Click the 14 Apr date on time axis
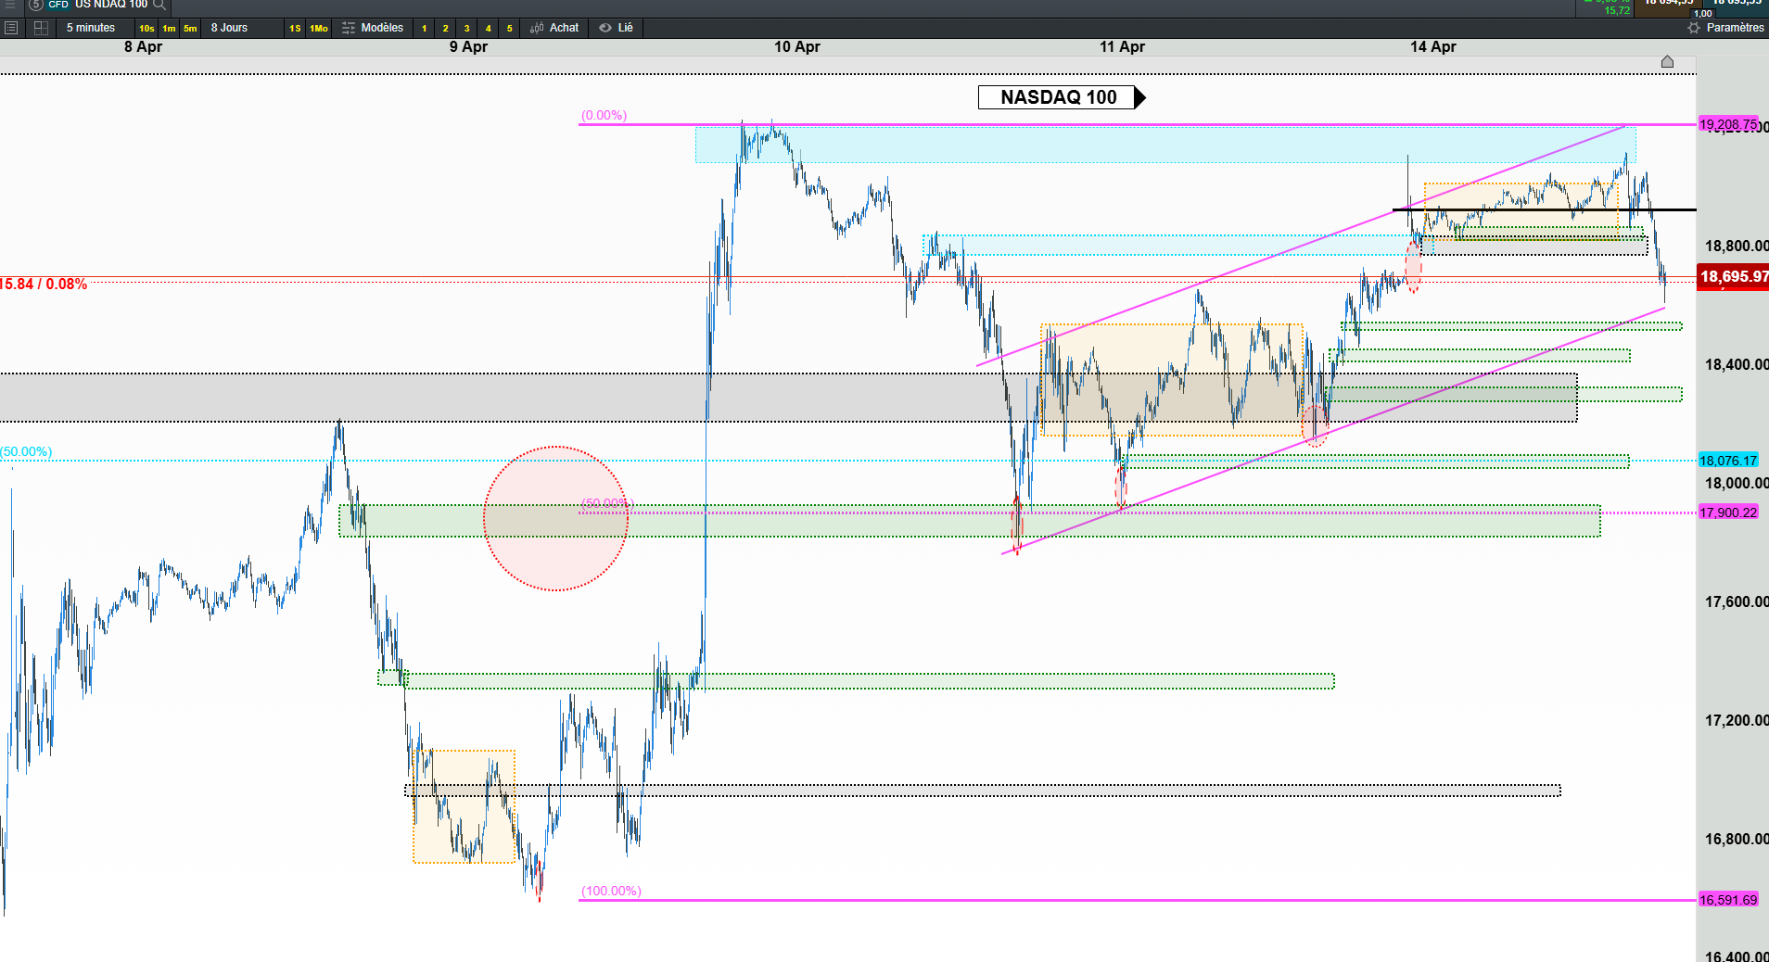Viewport: 1769px width, 962px height. [x=1433, y=46]
